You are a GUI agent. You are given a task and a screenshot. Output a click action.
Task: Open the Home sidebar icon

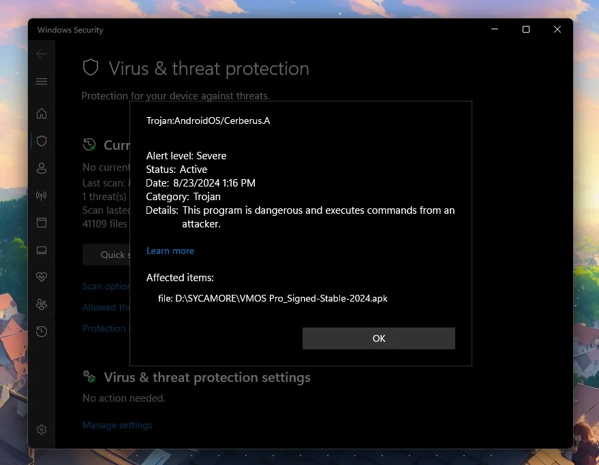click(x=42, y=114)
